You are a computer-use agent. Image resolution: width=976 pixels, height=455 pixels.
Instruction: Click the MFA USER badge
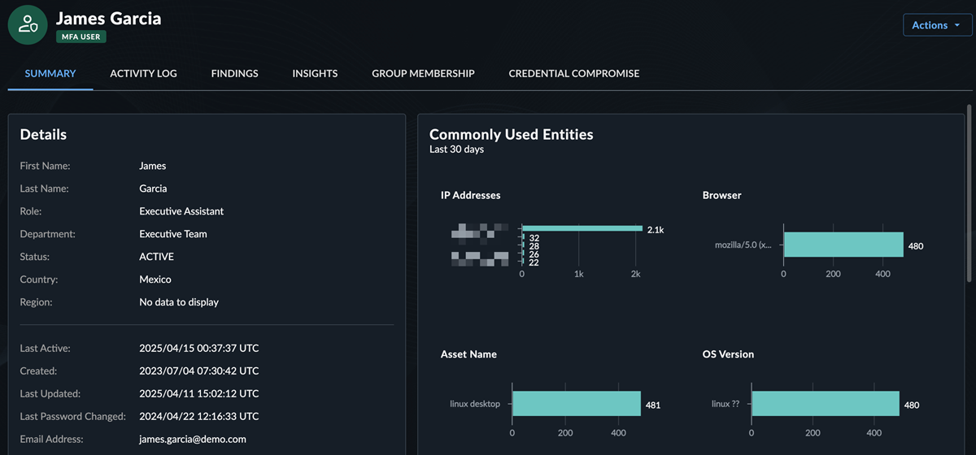tap(81, 37)
